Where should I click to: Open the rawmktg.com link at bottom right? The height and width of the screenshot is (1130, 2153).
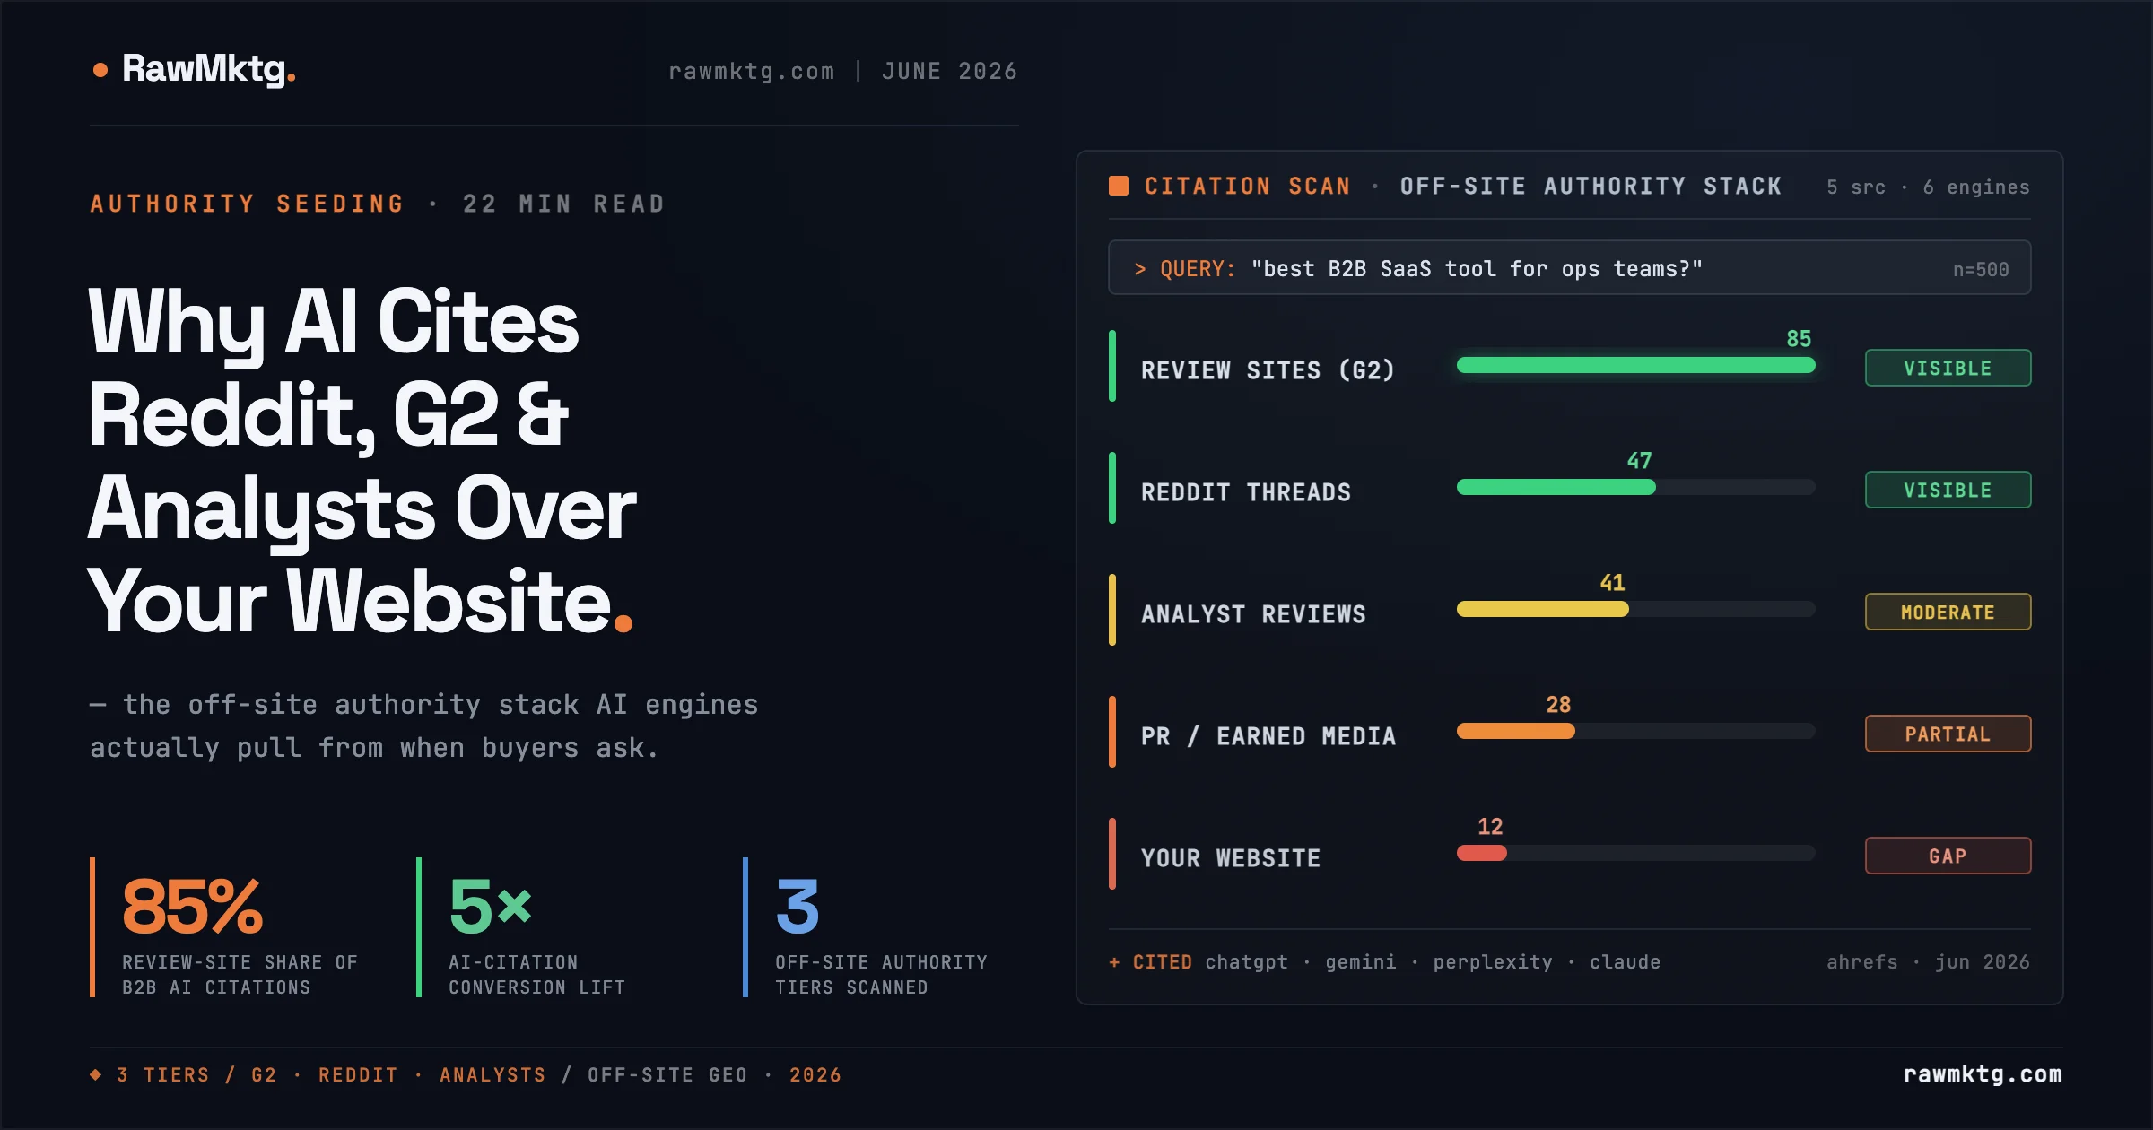(1983, 1073)
